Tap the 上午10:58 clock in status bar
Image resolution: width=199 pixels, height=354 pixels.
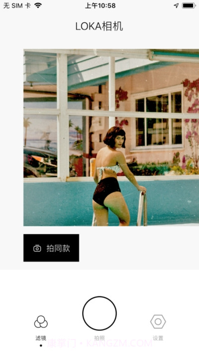(x=100, y=5)
